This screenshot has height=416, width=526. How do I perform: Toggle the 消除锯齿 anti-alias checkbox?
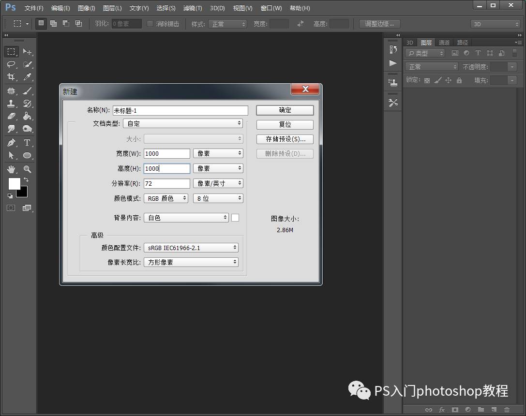[x=150, y=24]
